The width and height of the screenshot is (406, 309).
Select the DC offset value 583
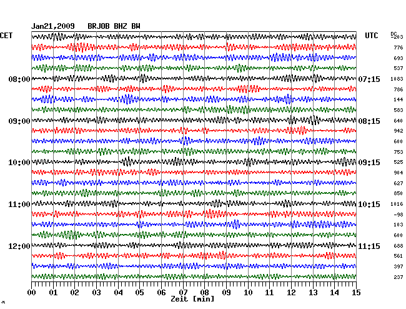[399, 110]
